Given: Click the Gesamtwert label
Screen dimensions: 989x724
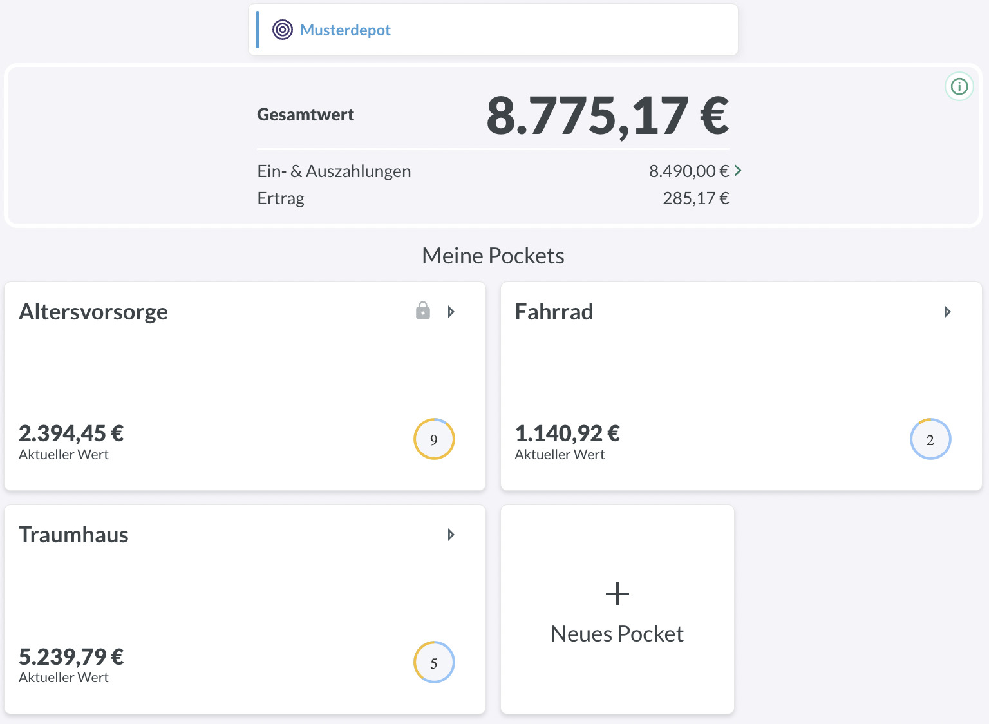Looking at the screenshot, I should coord(306,115).
